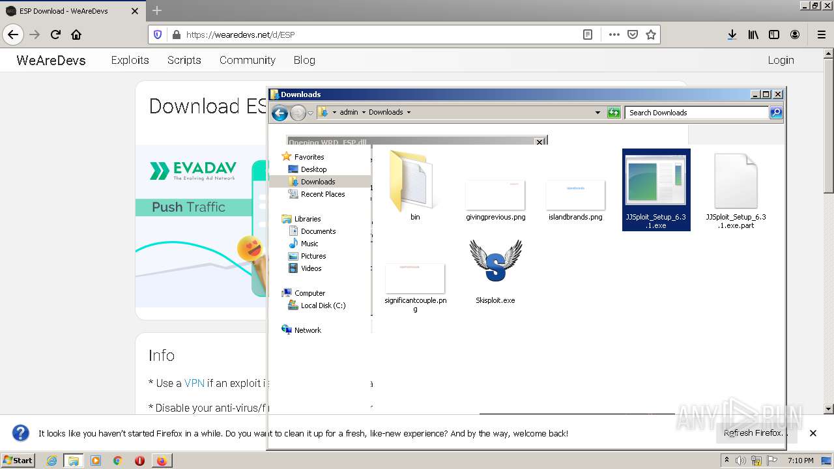
Task: Select islandbrands.png file
Action: (x=575, y=201)
